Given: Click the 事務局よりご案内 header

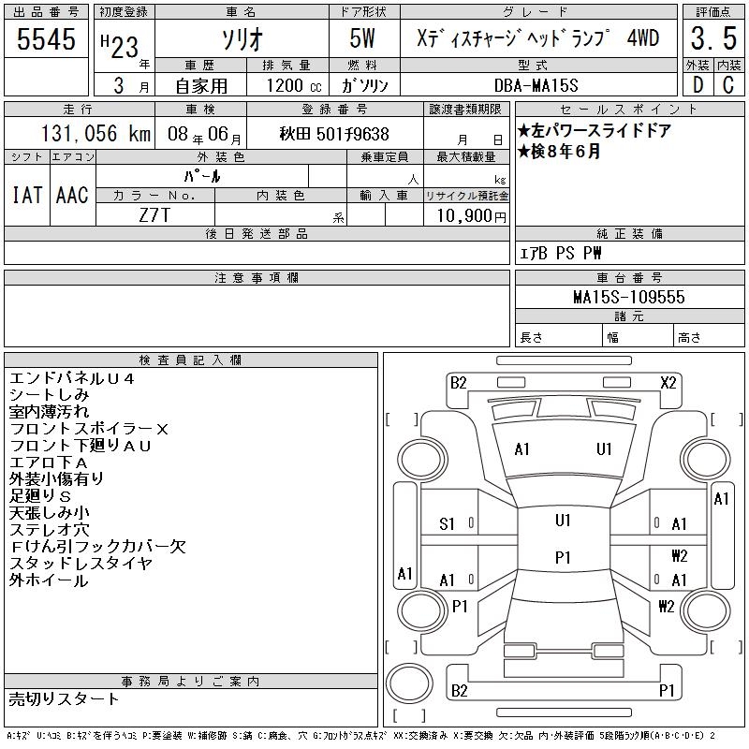Looking at the screenshot, I should (191, 682).
